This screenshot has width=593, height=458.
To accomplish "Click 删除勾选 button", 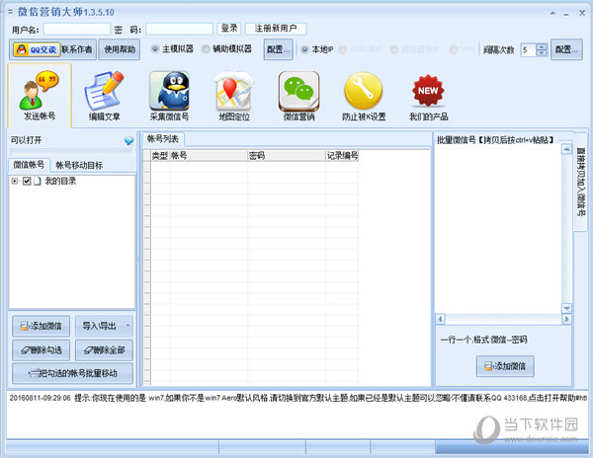I will pos(41,350).
